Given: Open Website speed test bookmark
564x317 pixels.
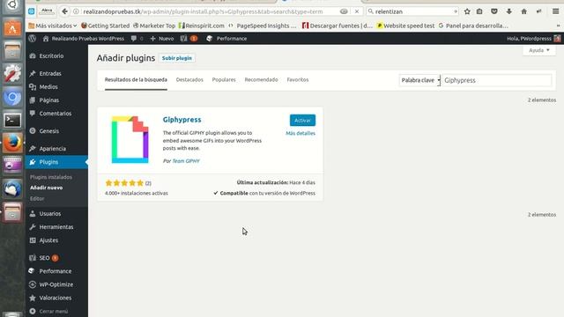Looking at the screenshot, I should 405,26.
